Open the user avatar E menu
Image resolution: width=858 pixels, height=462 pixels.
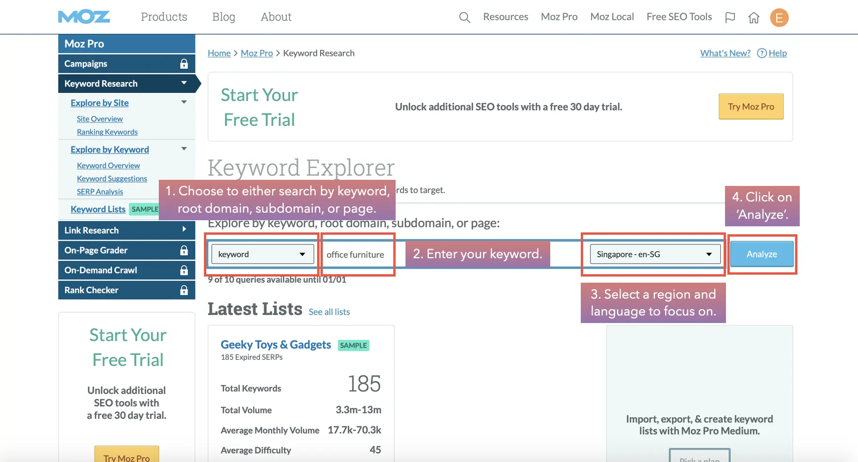[779, 18]
